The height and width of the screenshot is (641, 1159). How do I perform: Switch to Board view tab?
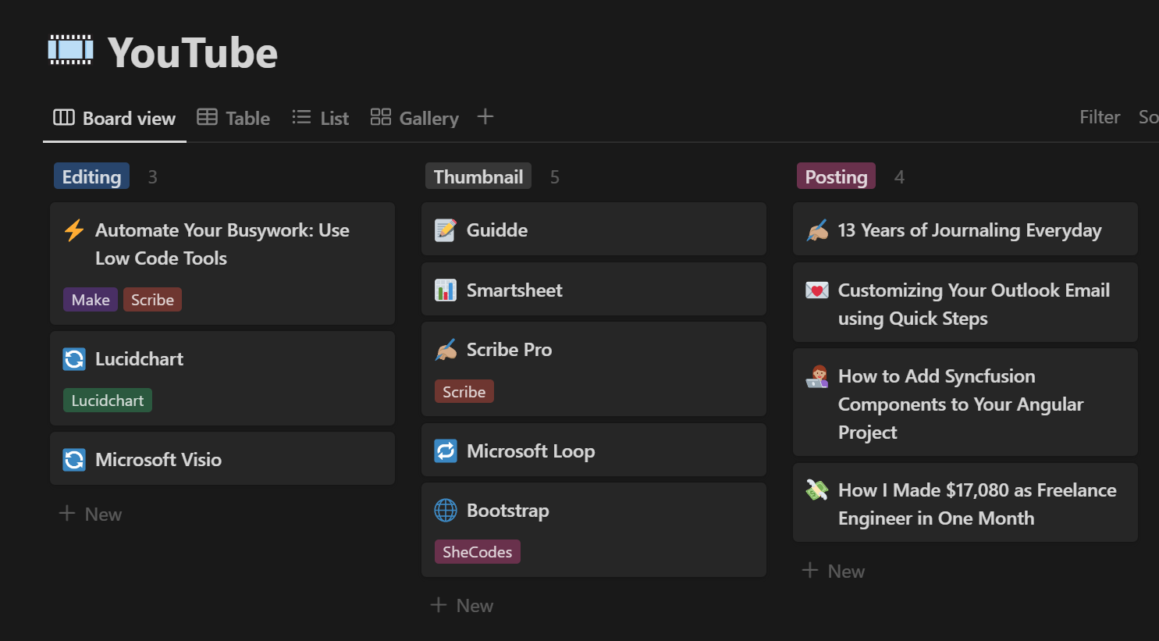click(x=115, y=118)
